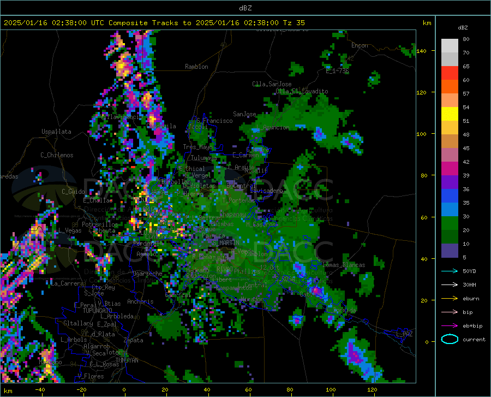This screenshot has width=491, height=397.
Task: Click the Ugarteche place label
Action: click(147, 274)
